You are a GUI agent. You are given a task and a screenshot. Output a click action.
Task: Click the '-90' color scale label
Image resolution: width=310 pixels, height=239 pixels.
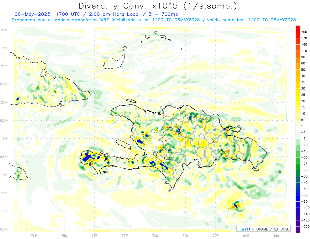(x=304, y=201)
